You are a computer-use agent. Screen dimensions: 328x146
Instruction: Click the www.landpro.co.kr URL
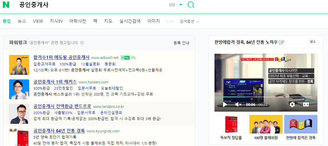pos(109,107)
